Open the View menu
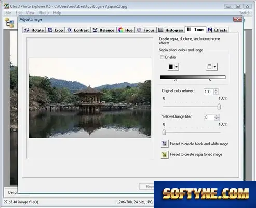This screenshot has height=208, width=256. [x=30, y=12]
